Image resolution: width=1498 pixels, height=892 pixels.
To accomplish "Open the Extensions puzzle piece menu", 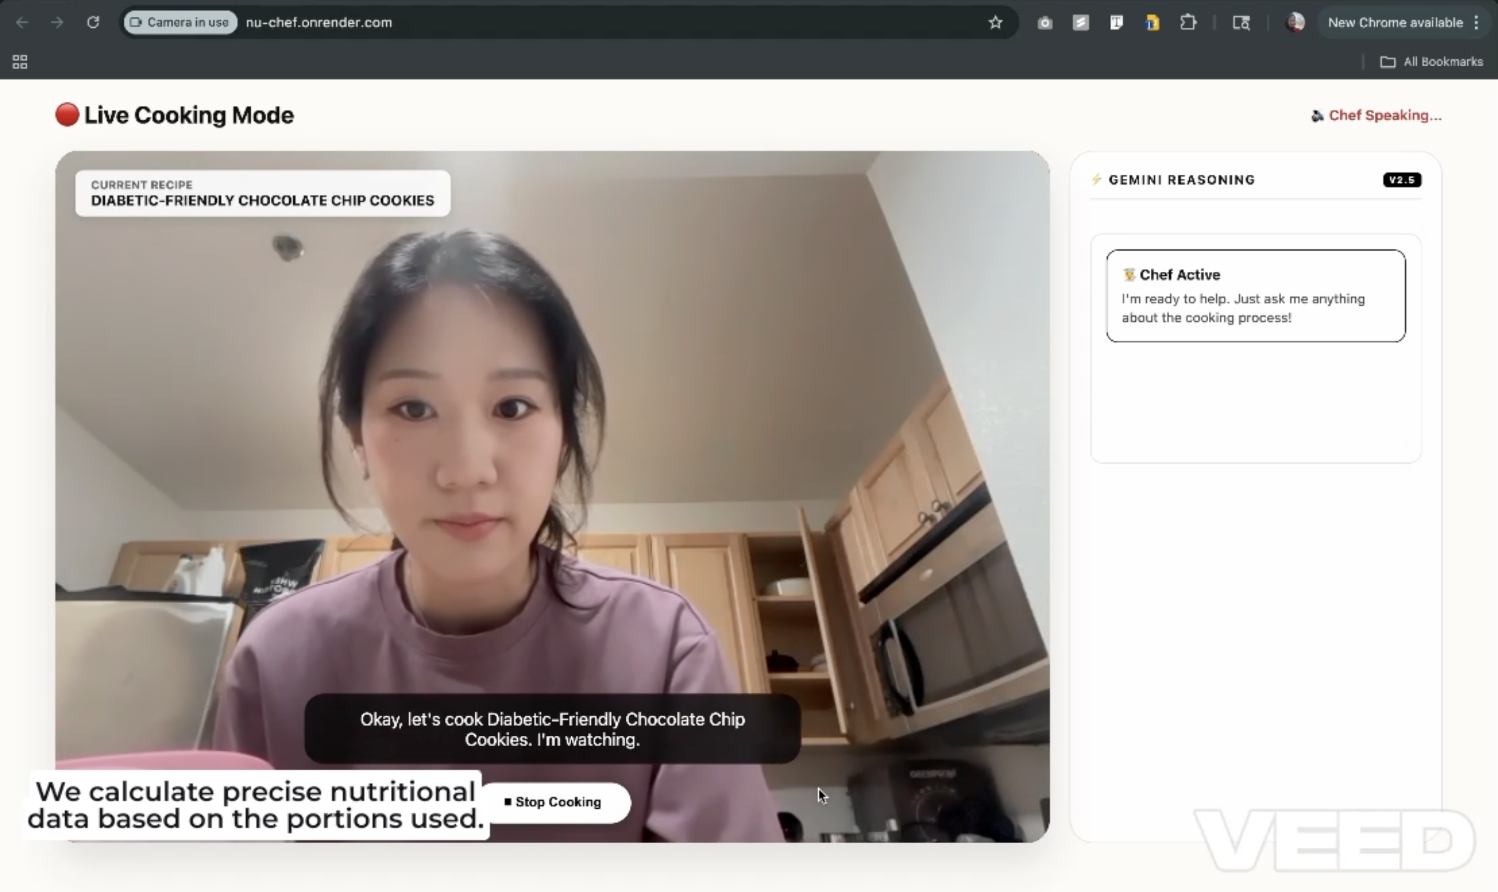I will click(1187, 23).
